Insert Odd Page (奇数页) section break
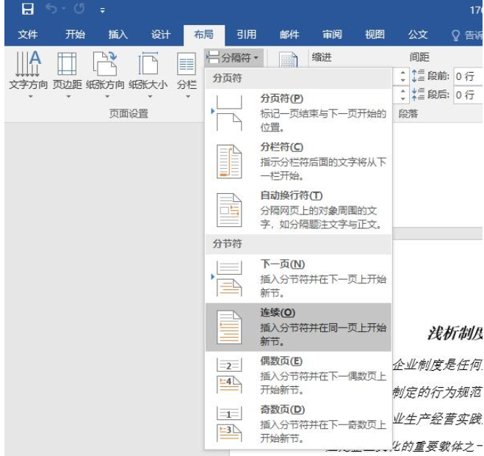The image size is (484, 456). (298, 421)
